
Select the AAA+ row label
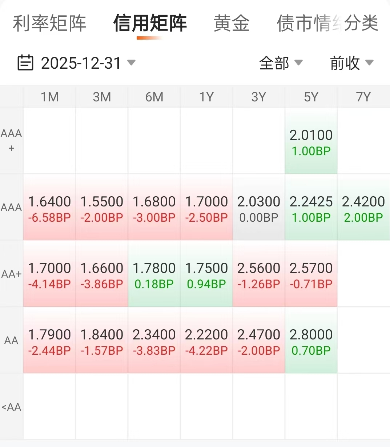11,141
